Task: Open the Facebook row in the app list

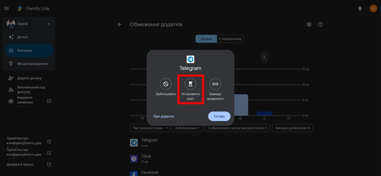Action: pos(221,173)
